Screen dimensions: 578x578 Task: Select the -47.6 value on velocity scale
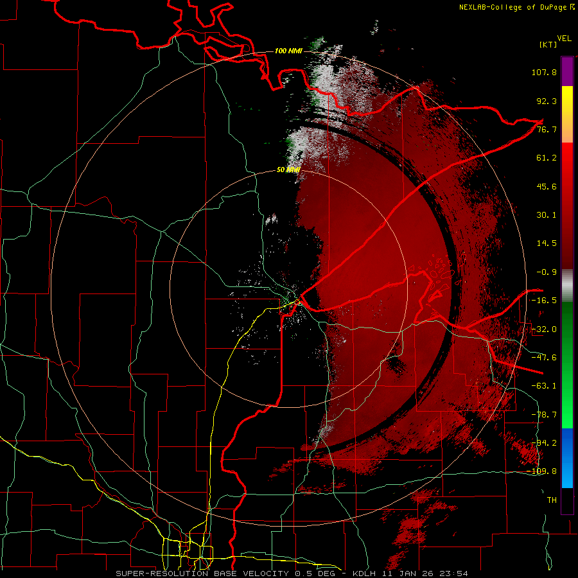pos(544,357)
